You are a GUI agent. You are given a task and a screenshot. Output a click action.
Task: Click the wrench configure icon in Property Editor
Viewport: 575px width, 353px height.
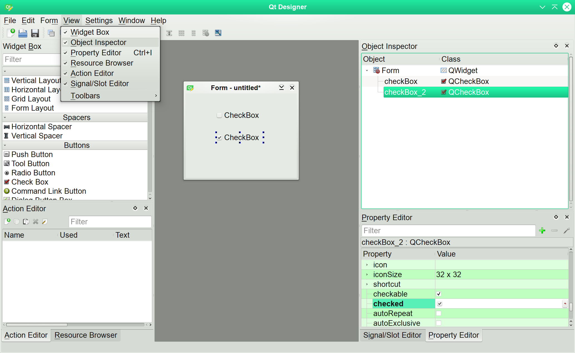pos(566,230)
